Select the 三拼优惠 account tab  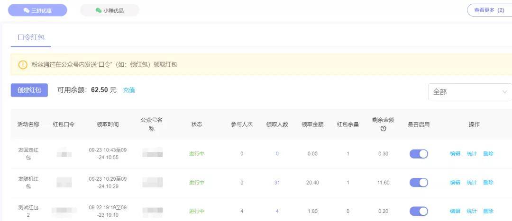pos(37,10)
